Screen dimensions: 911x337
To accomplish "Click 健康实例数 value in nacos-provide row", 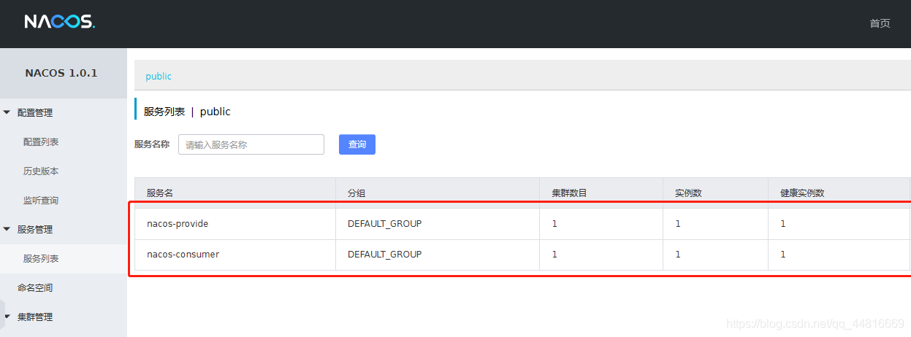I will tap(783, 224).
